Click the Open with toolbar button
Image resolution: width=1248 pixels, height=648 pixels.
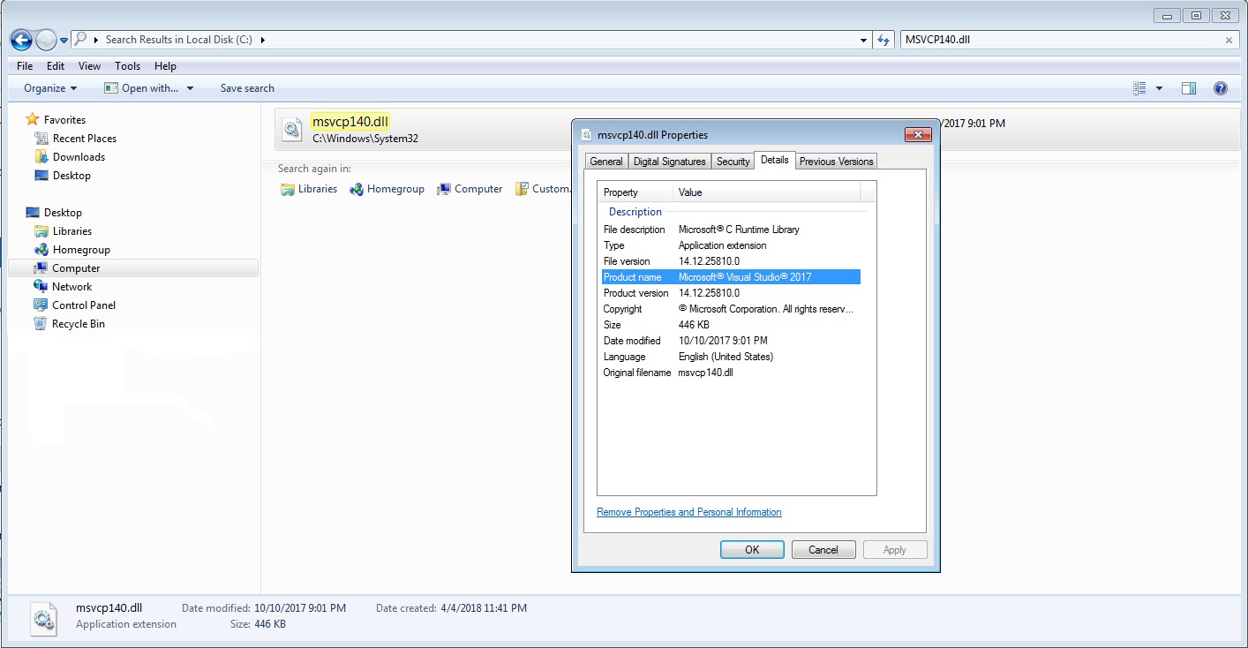coord(141,88)
